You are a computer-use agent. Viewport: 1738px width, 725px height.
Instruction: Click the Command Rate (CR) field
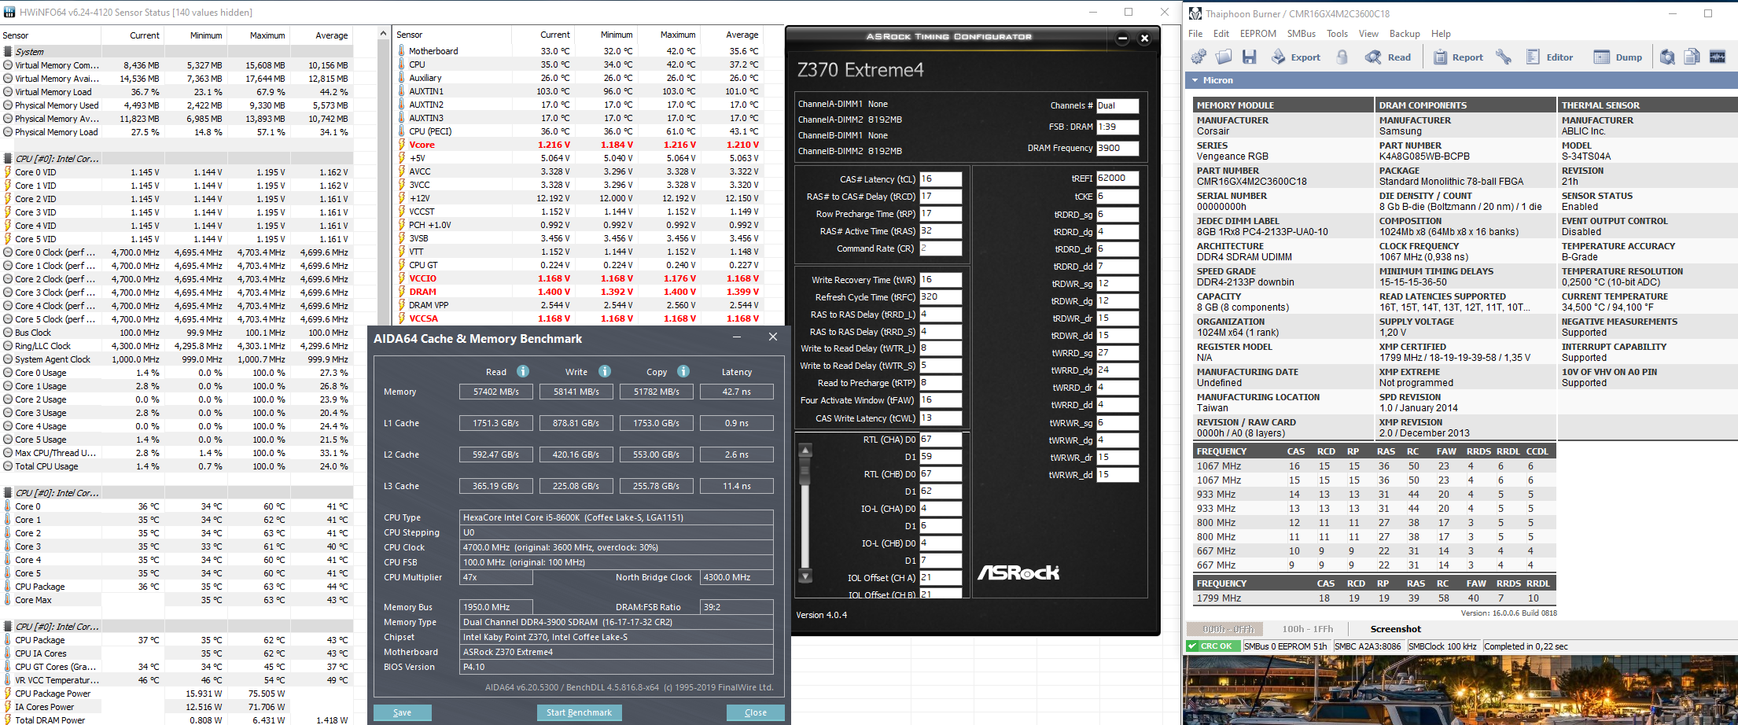pyautogui.click(x=941, y=248)
